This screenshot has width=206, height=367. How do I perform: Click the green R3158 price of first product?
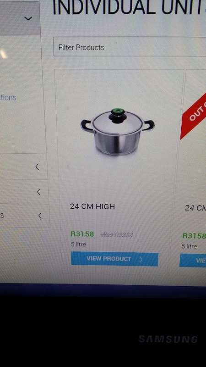coord(82,234)
